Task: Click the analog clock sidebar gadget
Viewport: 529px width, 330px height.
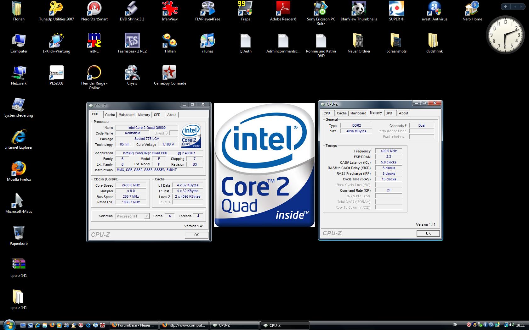Action: [x=506, y=34]
